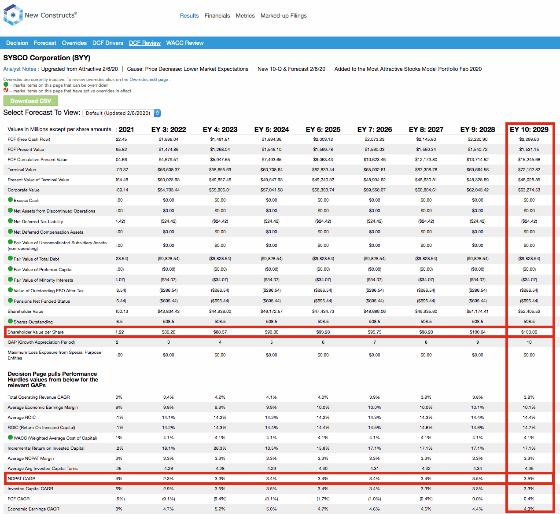Image resolution: width=560 pixels, height=514 pixels.
Task: Click Maximum Loss Exposure from Special Purpose Entities label
Action: pyautogui.click(x=55, y=355)
